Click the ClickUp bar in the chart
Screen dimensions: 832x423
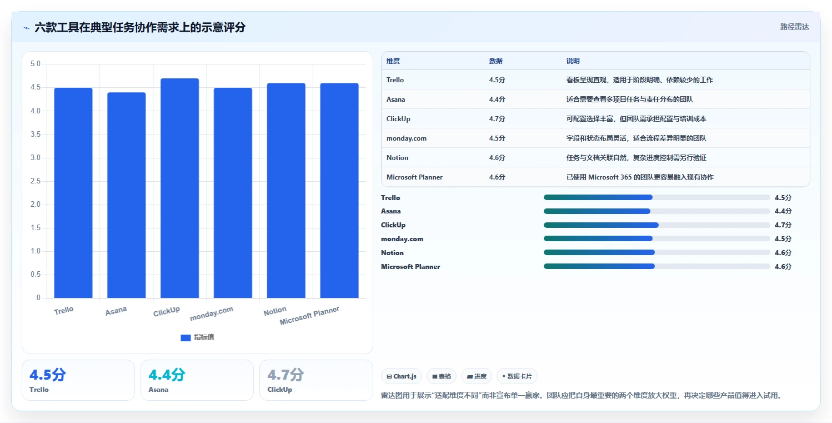179,188
